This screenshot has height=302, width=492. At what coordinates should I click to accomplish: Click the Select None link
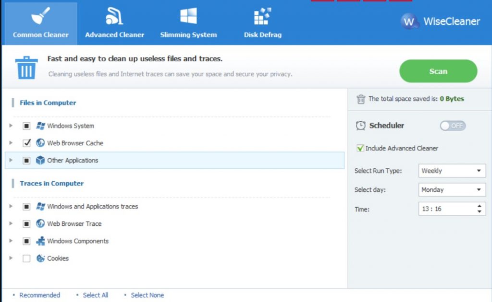tap(147, 295)
